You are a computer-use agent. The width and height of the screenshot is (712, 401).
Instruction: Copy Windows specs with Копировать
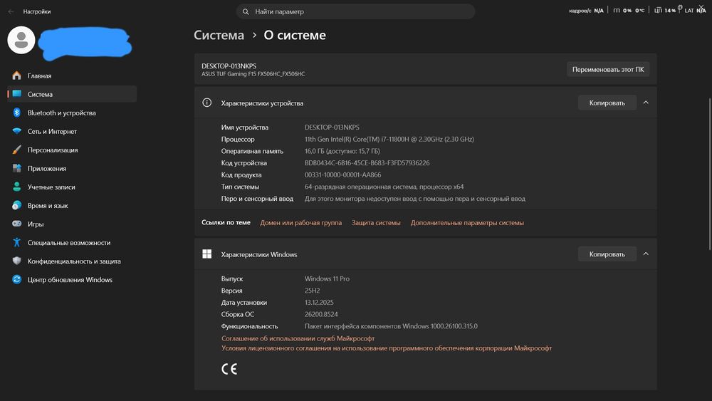[607, 254]
